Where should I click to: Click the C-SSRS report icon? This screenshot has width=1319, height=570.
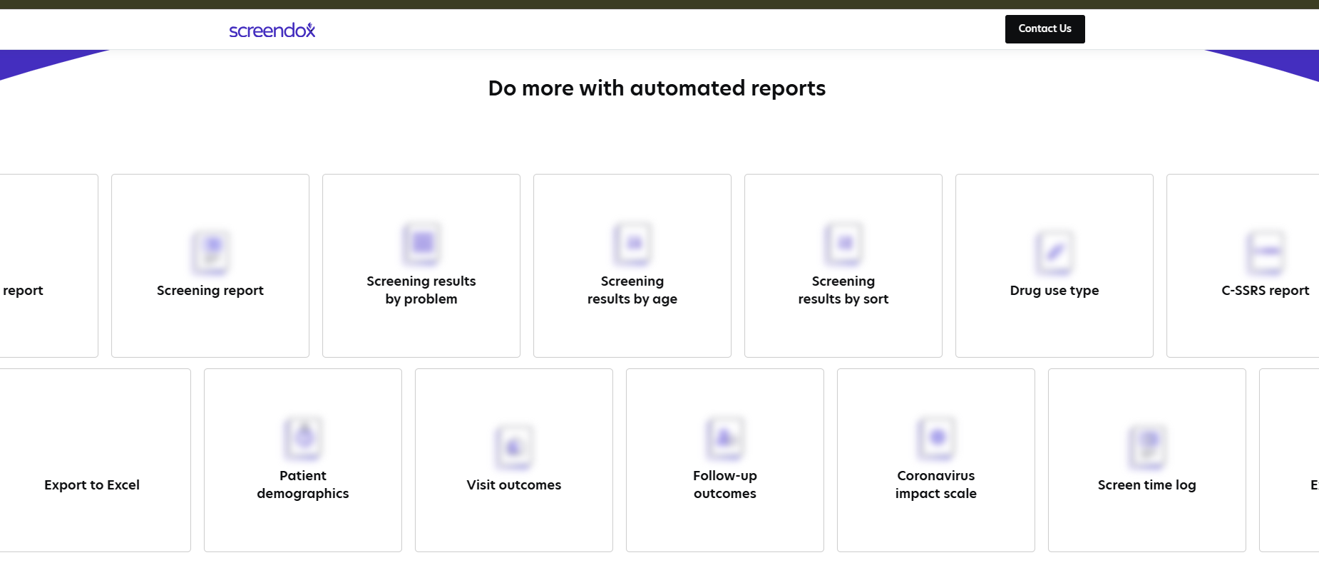[x=1266, y=252]
